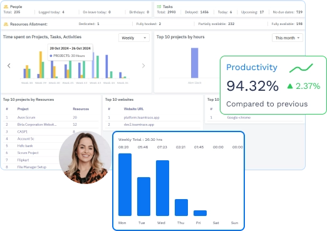This screenshot has height=231, width=327.
Task: Advance chart with the right chevron
Action: pos(143,66)
